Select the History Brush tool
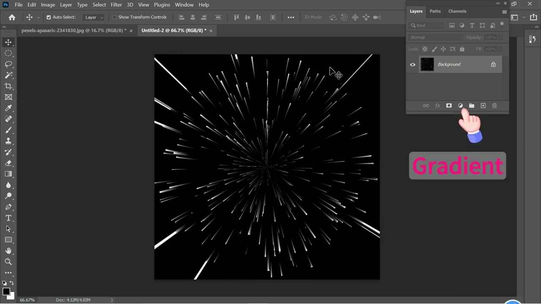Image resolution: width=541 pixels, height=304 pixels. click(x=8, y=152)
